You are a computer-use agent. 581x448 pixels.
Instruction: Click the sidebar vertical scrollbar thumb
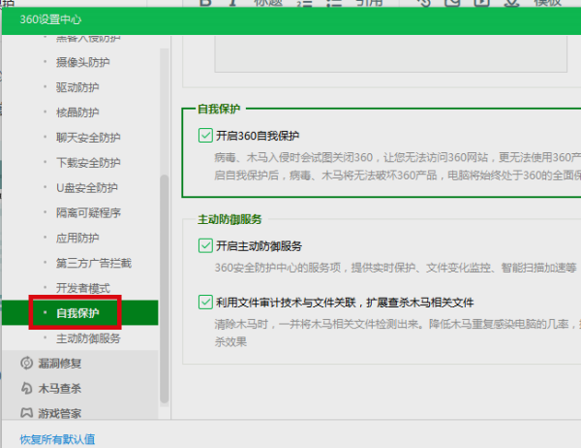[165, 289]
